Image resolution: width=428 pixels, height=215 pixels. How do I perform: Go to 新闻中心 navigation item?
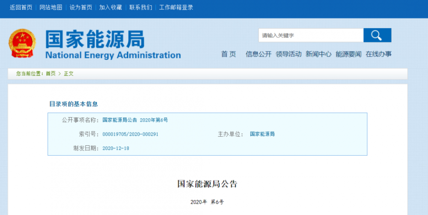(318, 54)
